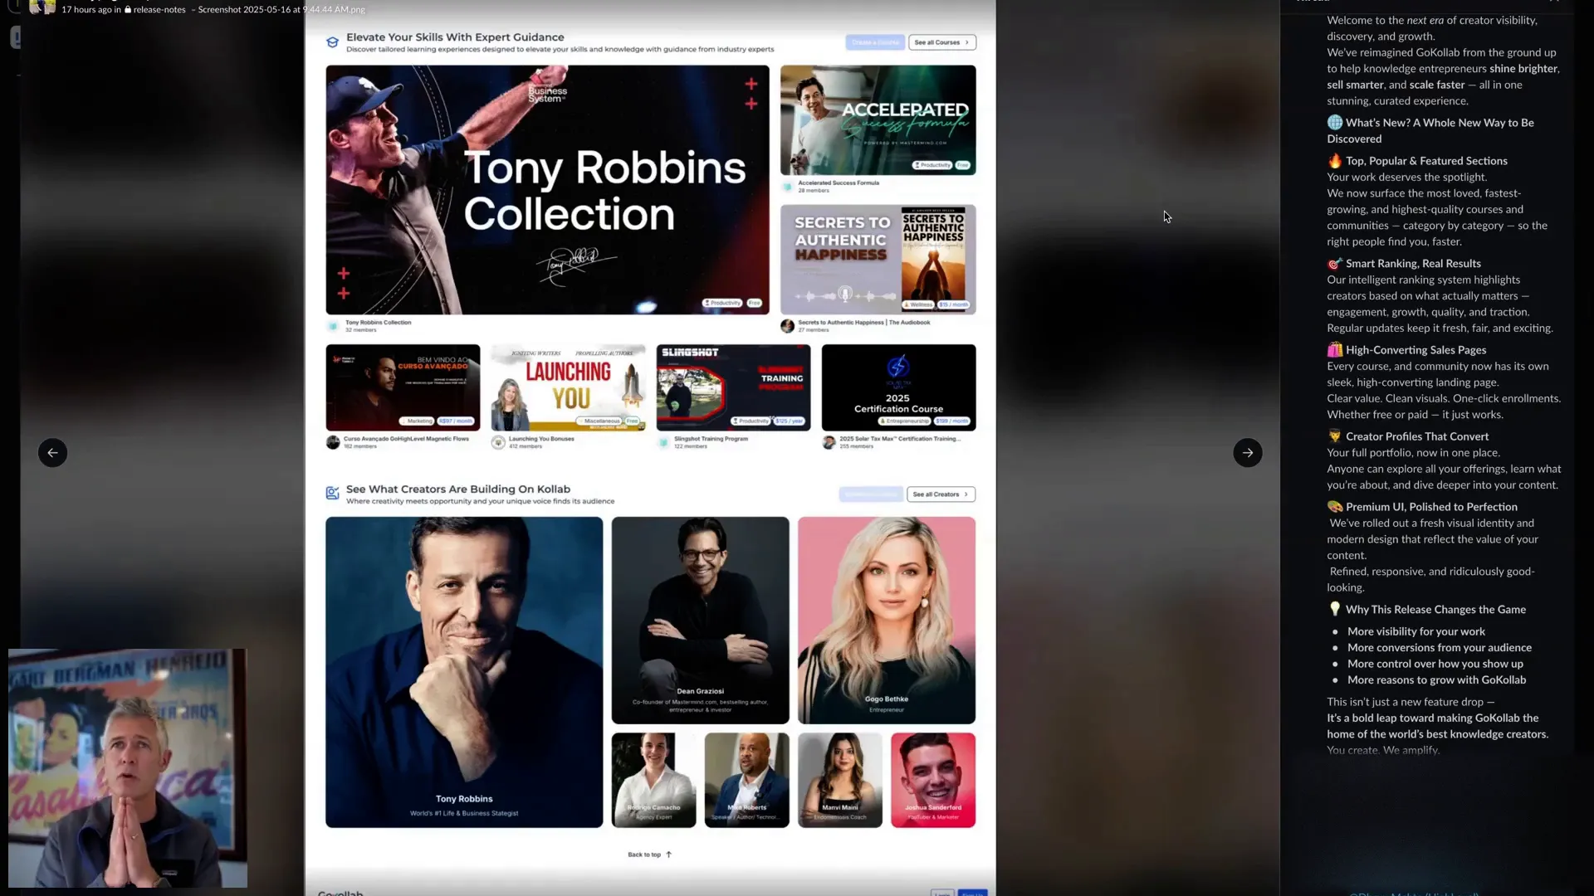Click the fire emoji before Top, Popular & Featured
Screen dimensions: 1594x896
coord(1334,161)
